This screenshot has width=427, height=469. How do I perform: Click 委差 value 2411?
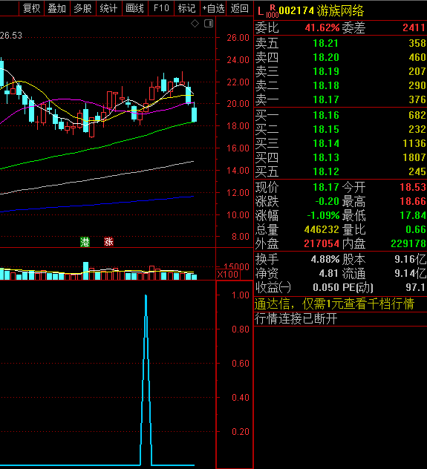(414, 27)
